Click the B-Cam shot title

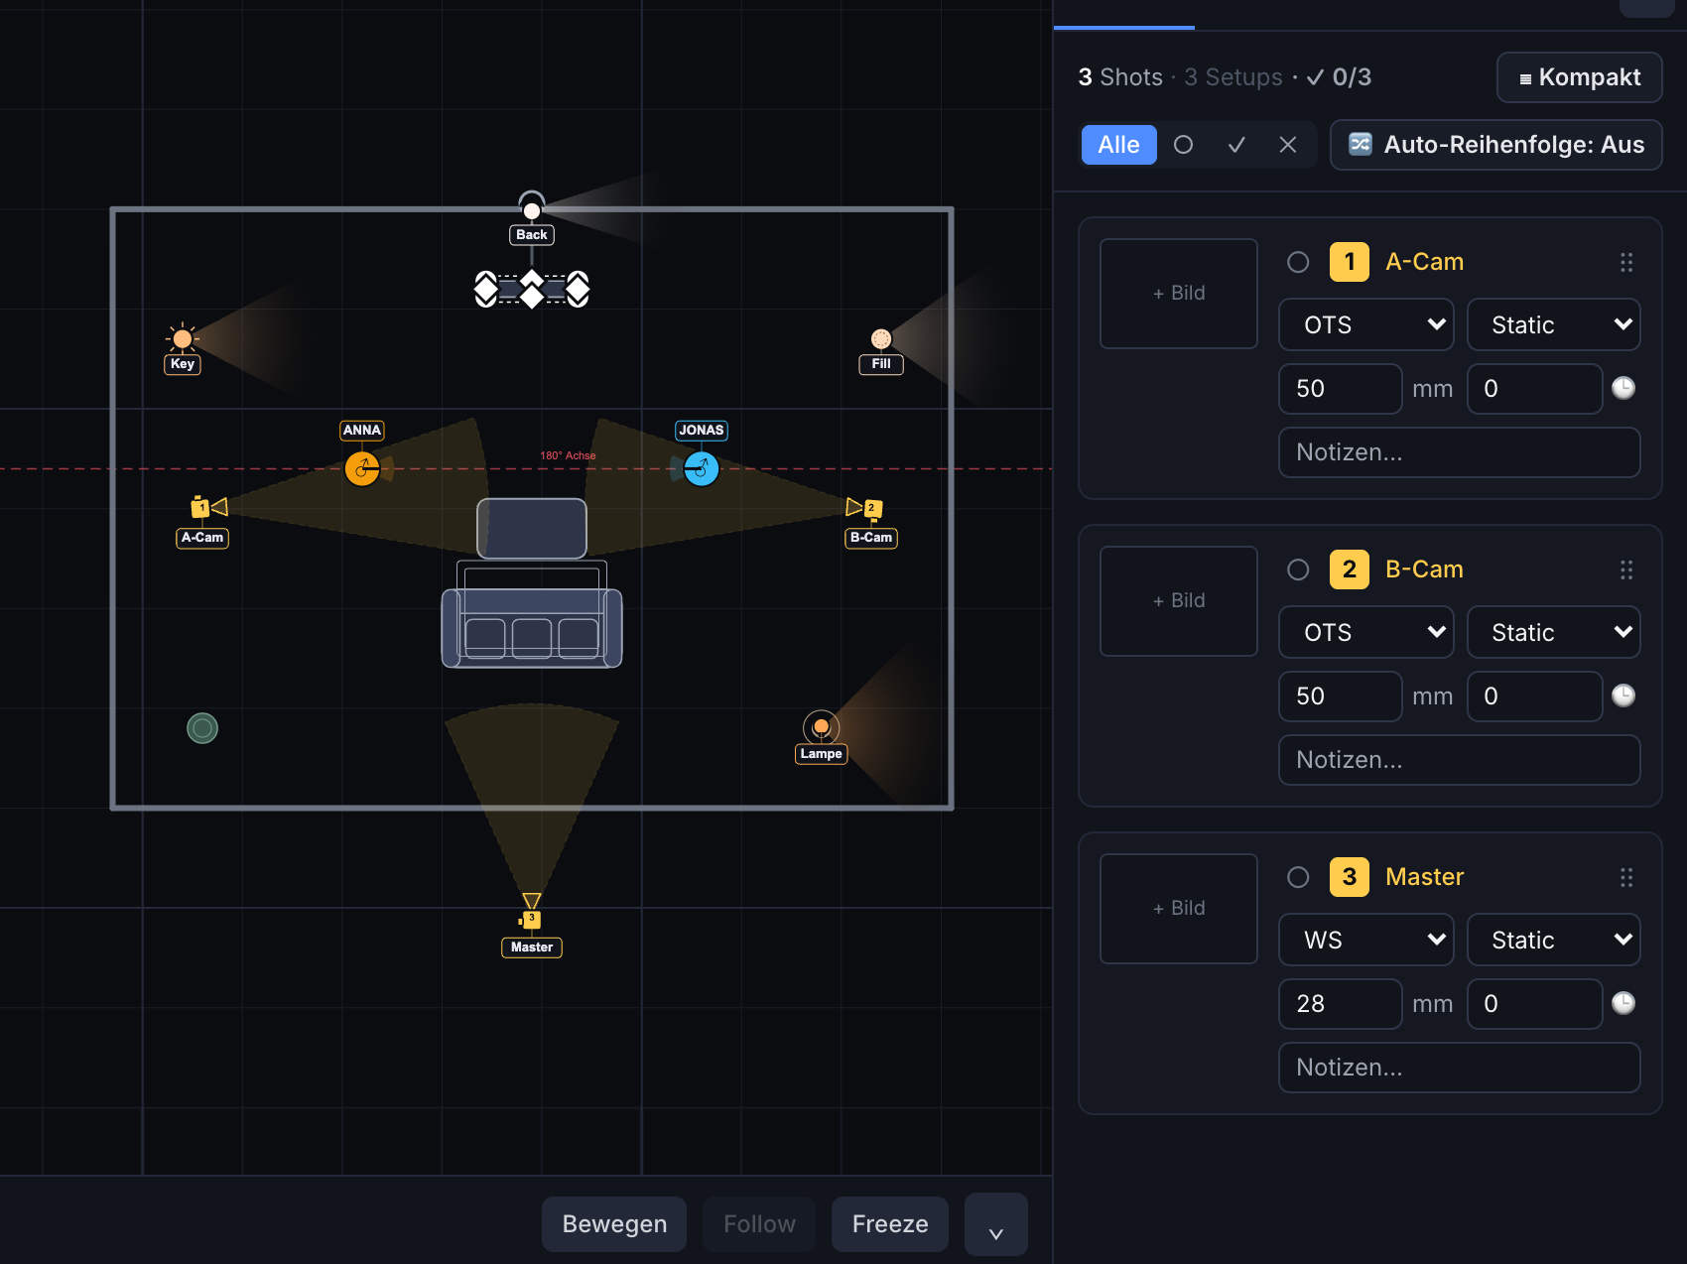pyautogui.click(x=1424, y=569)
